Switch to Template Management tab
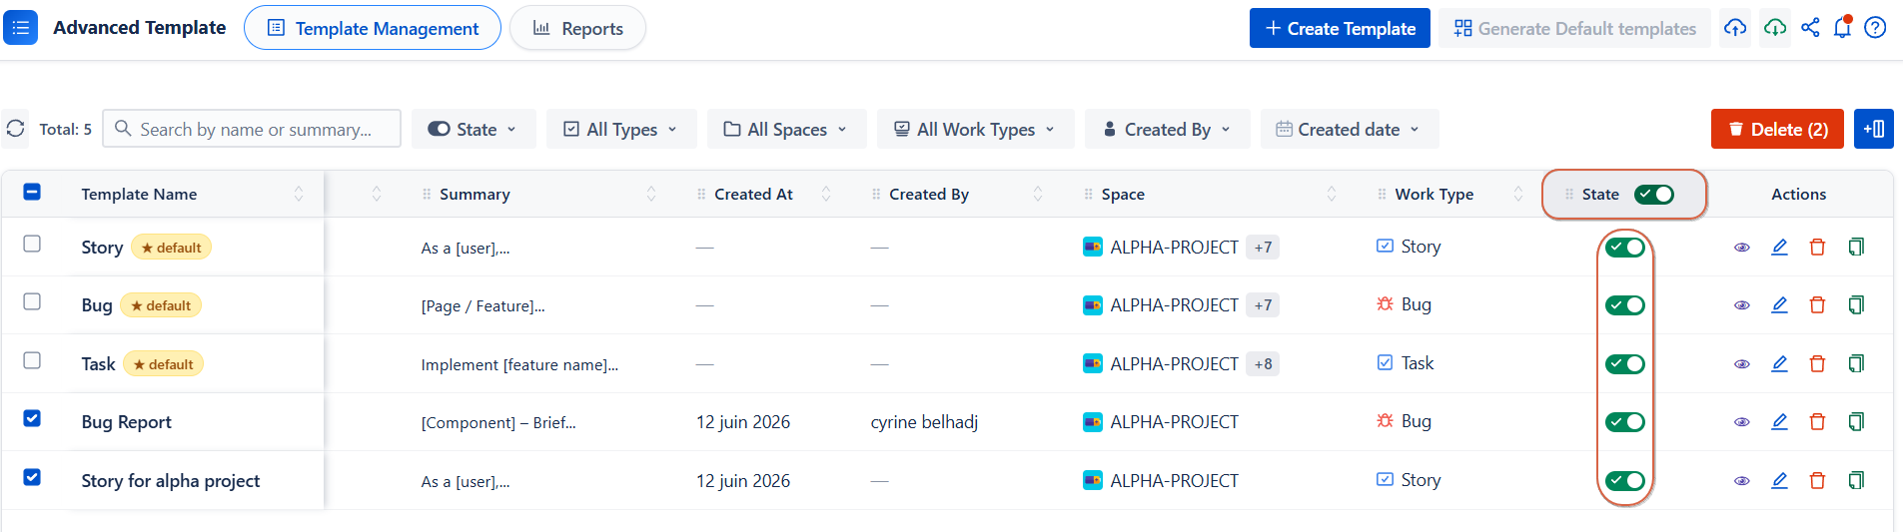Image resolution: width=1903 pixels, height=532 pixels. coord(373,28)
